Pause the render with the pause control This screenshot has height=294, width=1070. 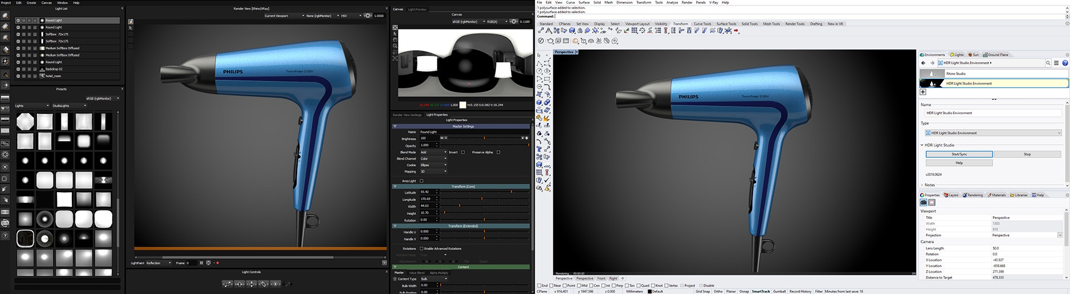pos(201,263)
